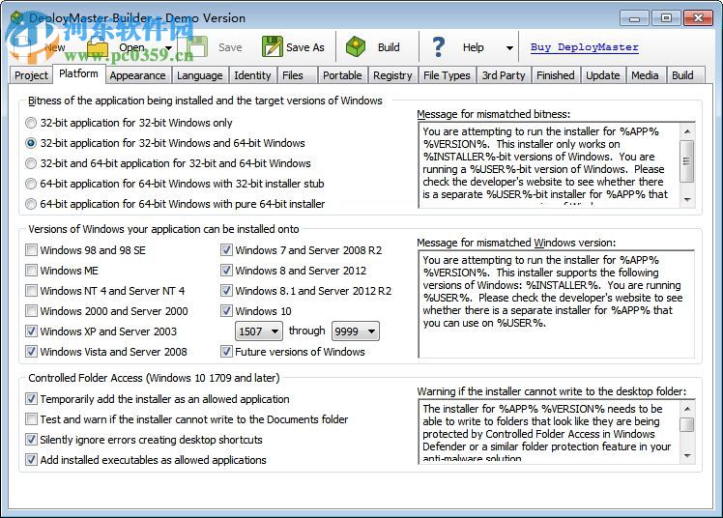Screen dimensions: 723x518
Task: Click scroll-down arrow of desktop folder warning box
Action: pyautogui.click(x=687, y=456)
